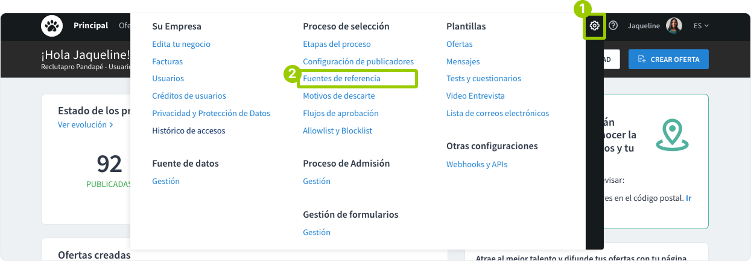The height and width of the screenshot is (261, 751).
Task: Open Histórico de accesos
Action: click(188, 130)
